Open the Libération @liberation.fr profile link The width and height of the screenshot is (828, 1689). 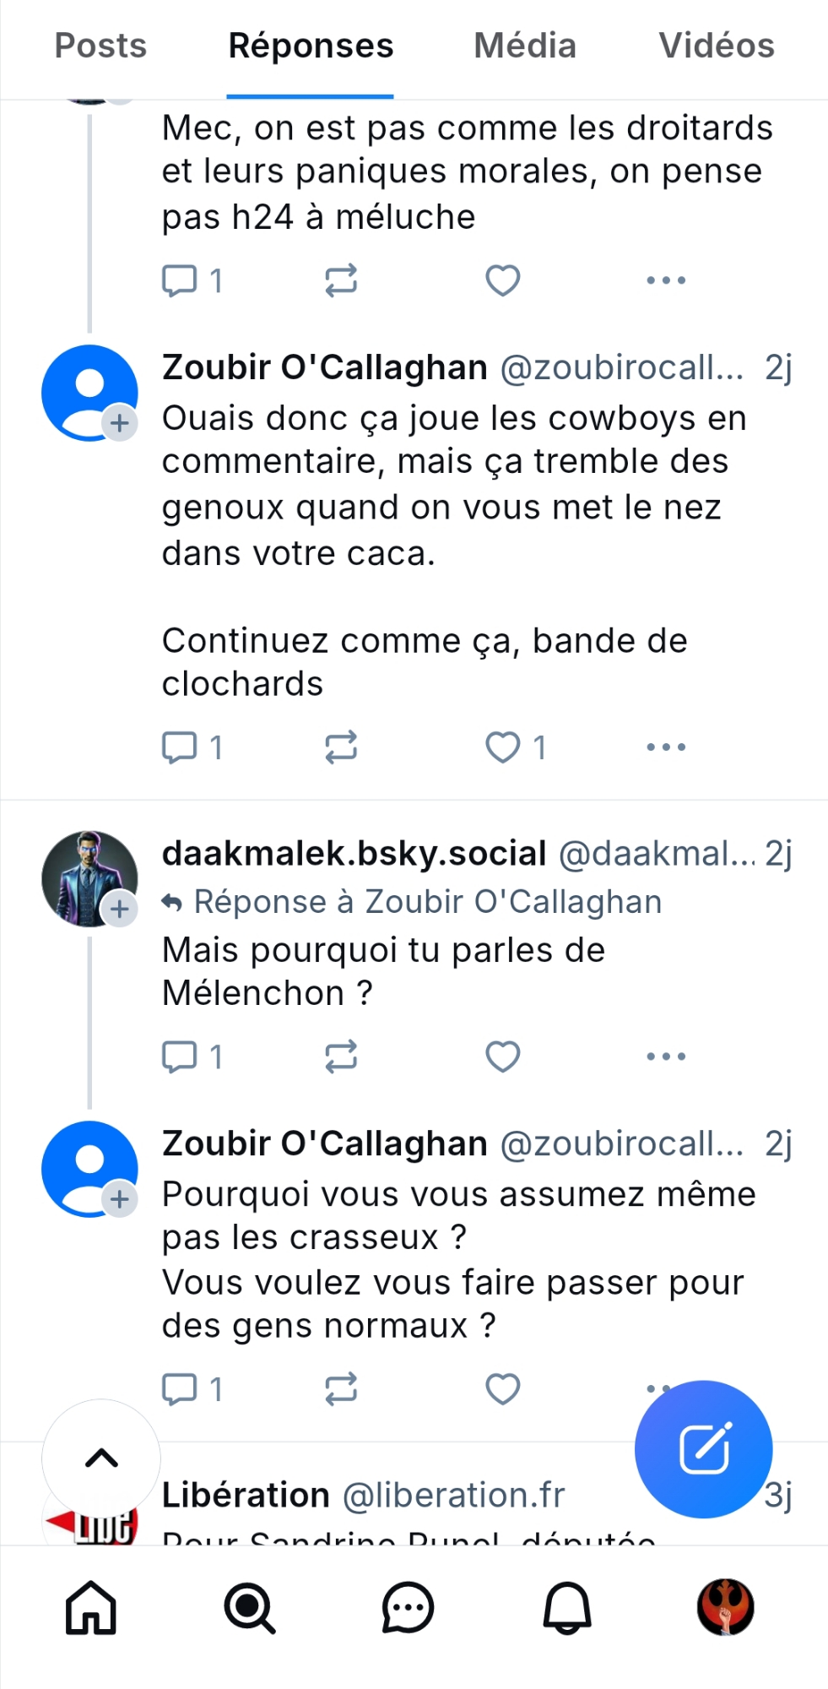pos(363,1496)
